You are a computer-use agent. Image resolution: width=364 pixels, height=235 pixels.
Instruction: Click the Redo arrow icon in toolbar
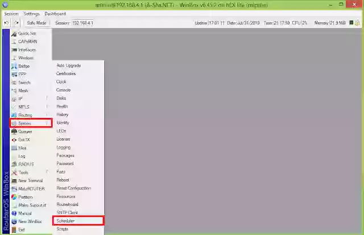tap(16, 23)
